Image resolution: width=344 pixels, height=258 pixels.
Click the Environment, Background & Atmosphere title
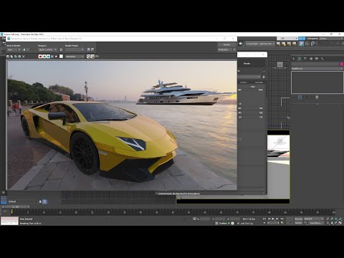[179, 193]
